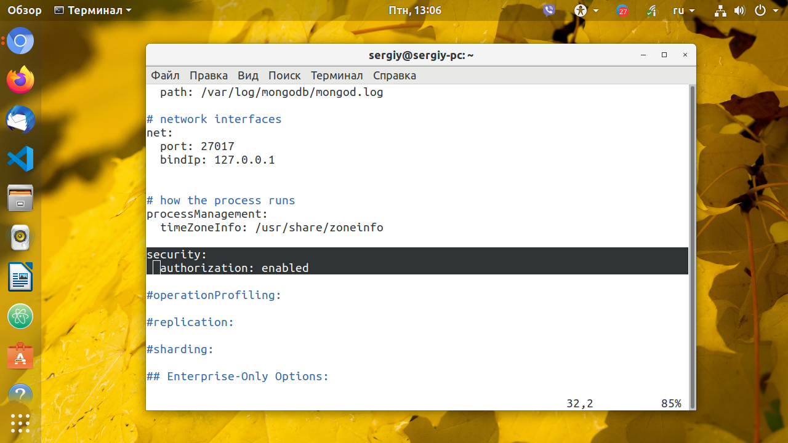Open Atom editor from dock

[20, 316]
